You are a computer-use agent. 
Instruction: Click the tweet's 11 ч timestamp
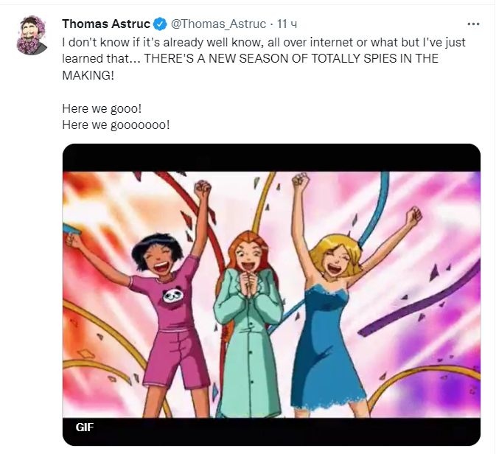coord(287,25)
